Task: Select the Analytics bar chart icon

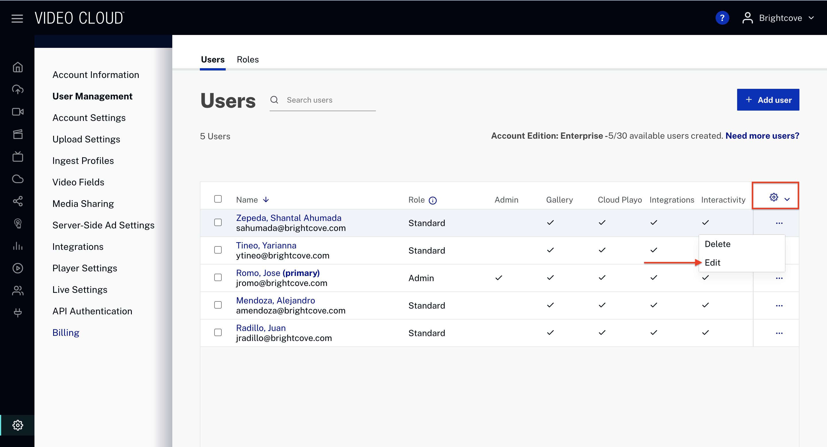Action: (18, 246)
